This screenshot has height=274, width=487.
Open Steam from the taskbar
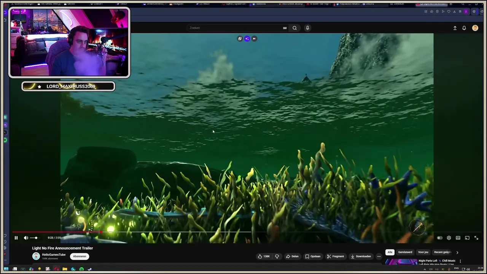[90, 269]
